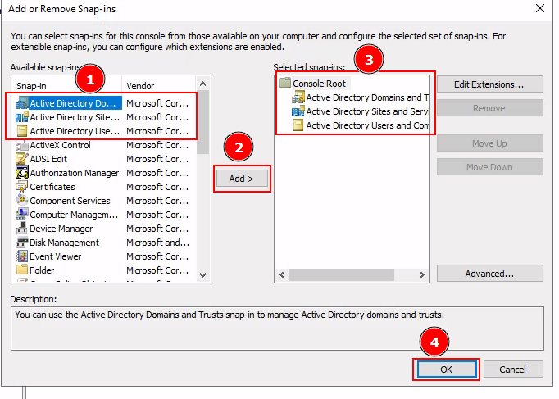Click the Move Down button

pyautogui.click(x=490, y=167)
